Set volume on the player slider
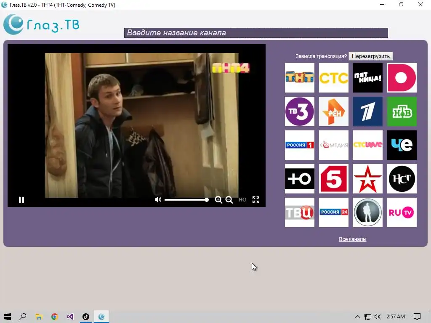 186,200
